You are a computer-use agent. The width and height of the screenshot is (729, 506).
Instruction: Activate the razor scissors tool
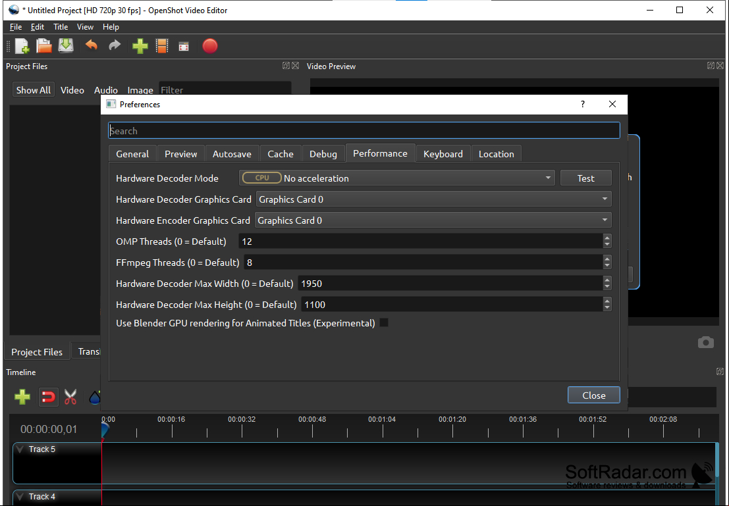tap(70, 397)
